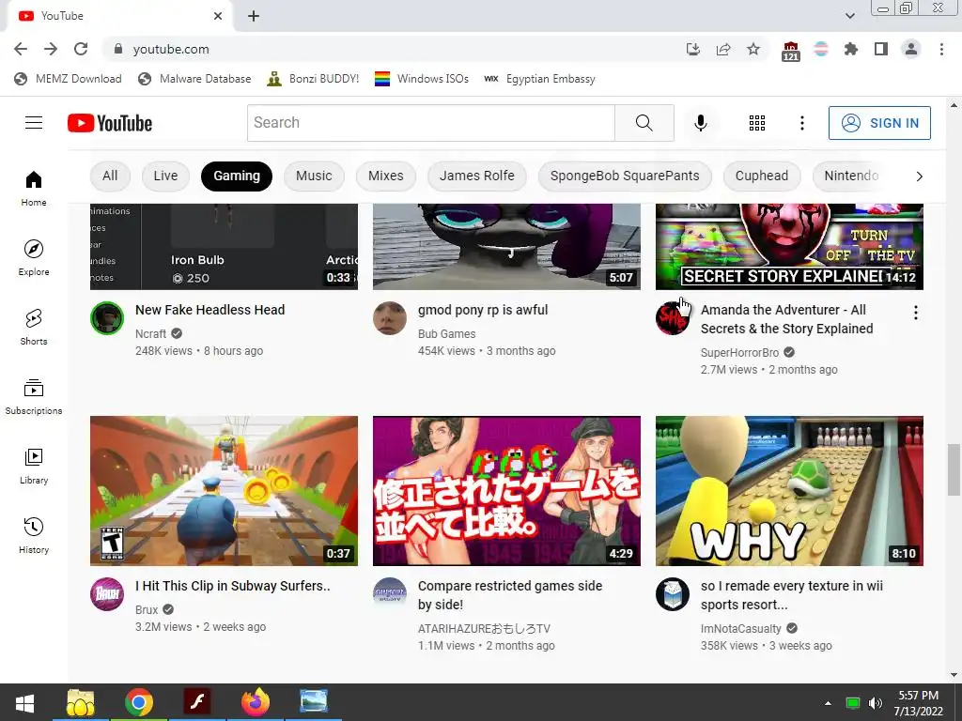Select the James Rolfe chip
This screenshot has width=962, height=721.
tap(476, 176)
